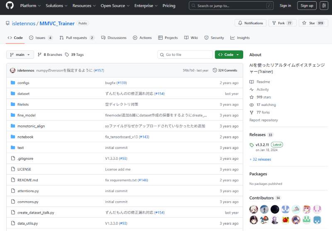The image size is (332, 231).
Task: Expand the Enterprise menu
Action: coord(146,6)
